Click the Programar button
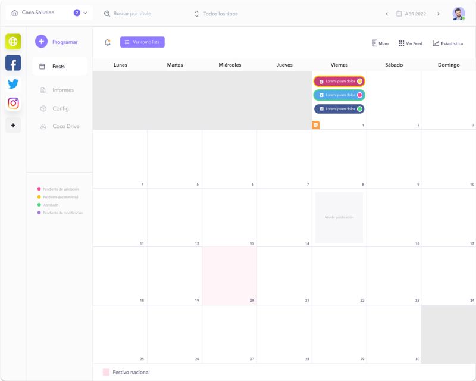Image resolution: width=476 pixels, height=381 pixels. tap(57, 42)
